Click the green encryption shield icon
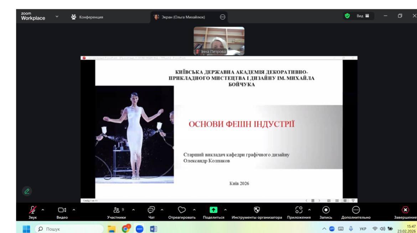Screen dimensions: 417x233 click(x=347, y=16)
